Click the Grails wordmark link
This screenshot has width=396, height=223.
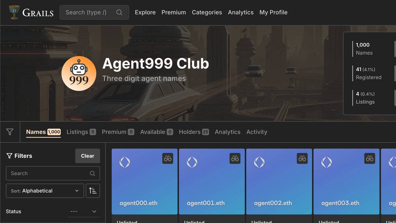(38, 13)
